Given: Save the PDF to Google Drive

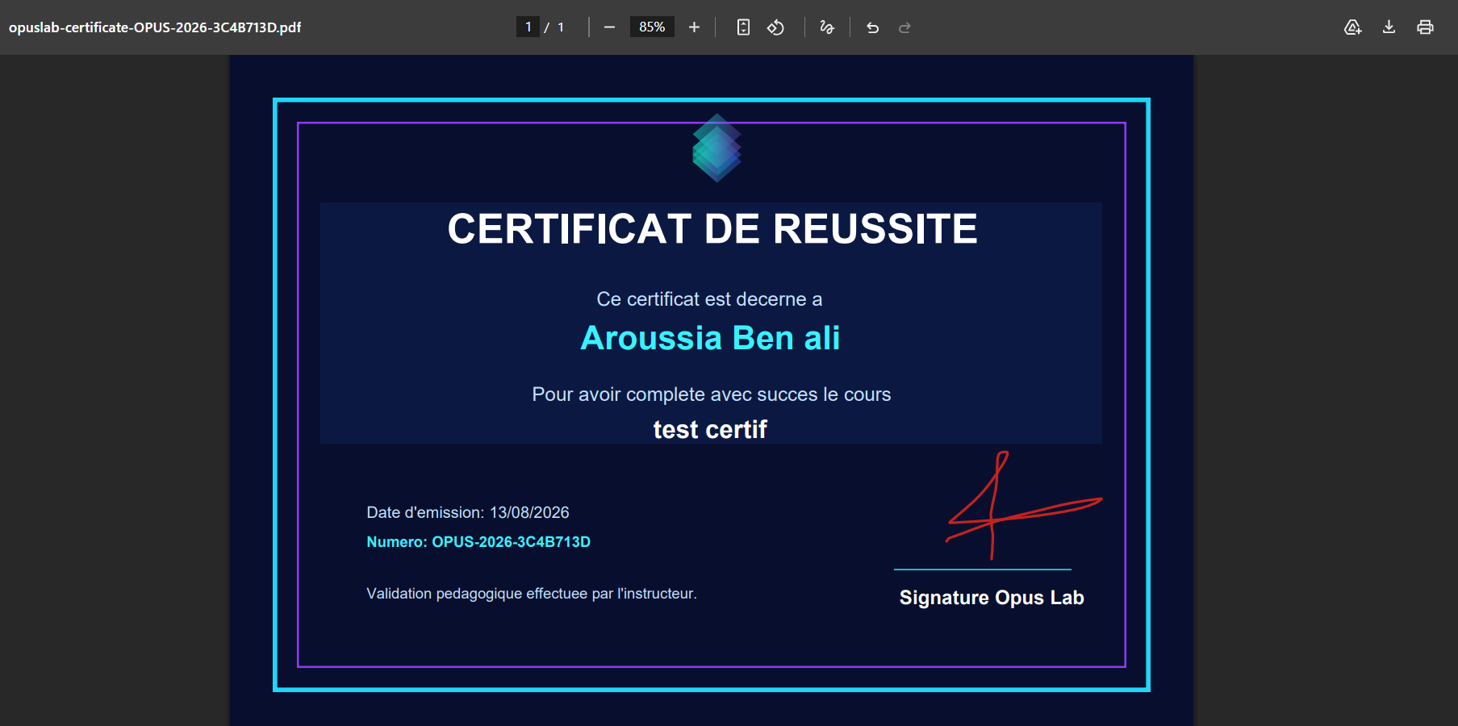Looking at the screenshot, I should coord(1353,27).
